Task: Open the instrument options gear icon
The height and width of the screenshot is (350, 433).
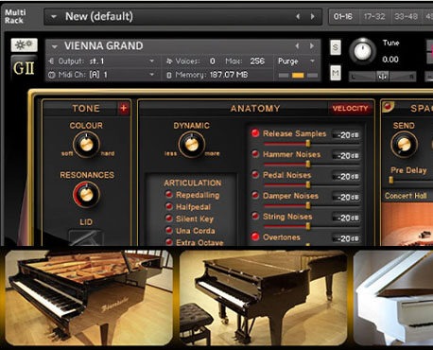Action: tap(25, 44)
